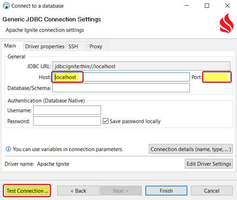Click 'Apache Ignite connection settings' subtitle text
The width and height of the screenshot is (237, 200).
click(x=45, y=30)
